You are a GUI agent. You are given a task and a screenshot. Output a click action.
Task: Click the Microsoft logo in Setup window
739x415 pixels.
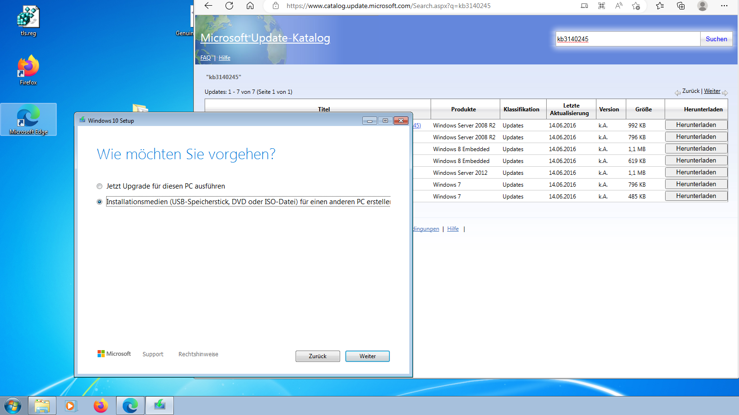(x=114, y=354)
